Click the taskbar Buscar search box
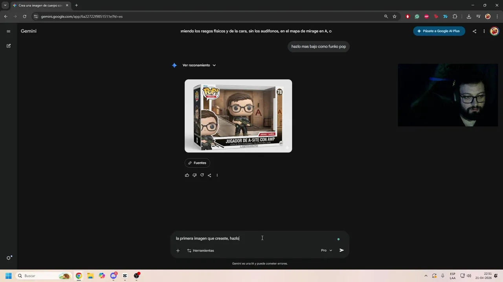This screenshot has width=503, height=282. pyautogui.click(x=44, y=276)
